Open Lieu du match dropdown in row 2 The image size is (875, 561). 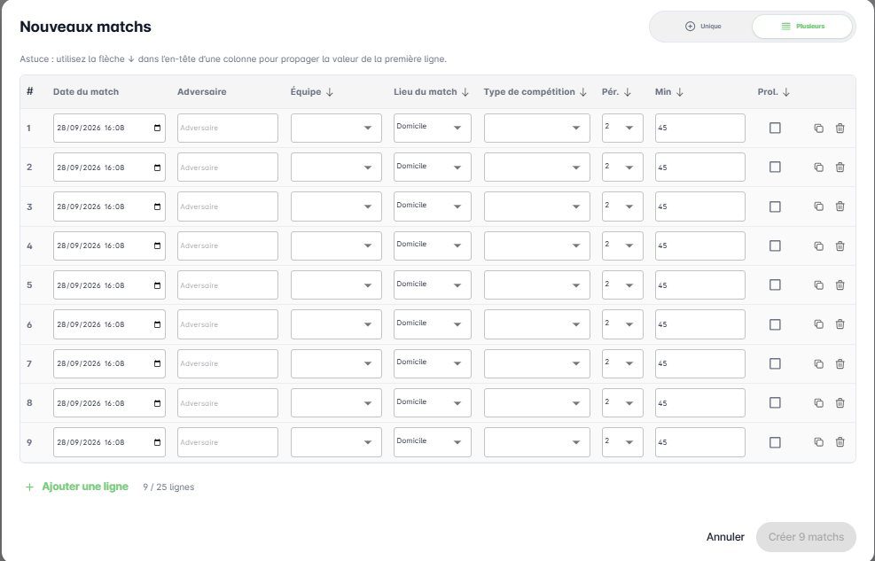[433, 167]
